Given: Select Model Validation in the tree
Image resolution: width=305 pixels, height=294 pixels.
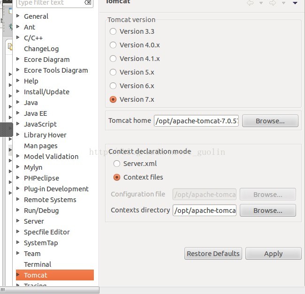Looking at the screenshot, I should coord(51,157).
